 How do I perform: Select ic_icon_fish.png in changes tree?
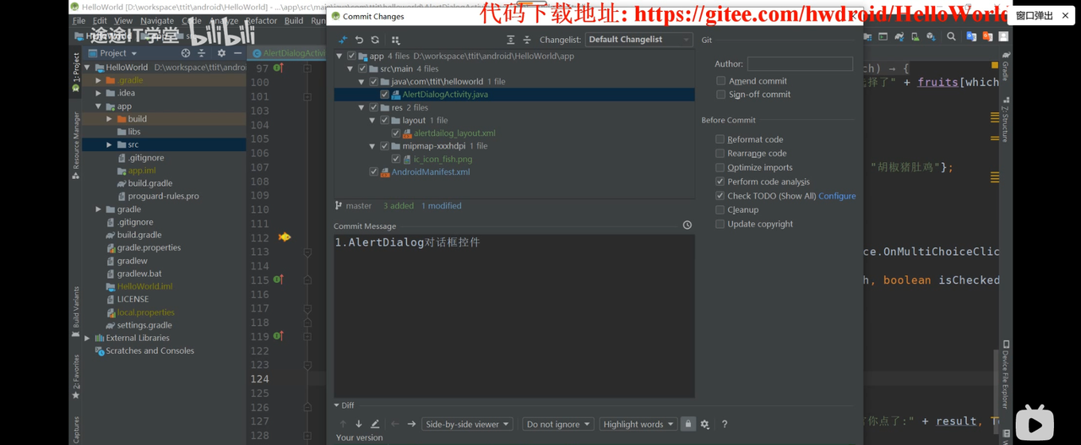point(443,159)
